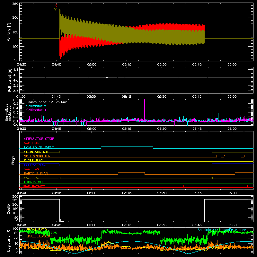Click the red X legend label

coord(56,6)
